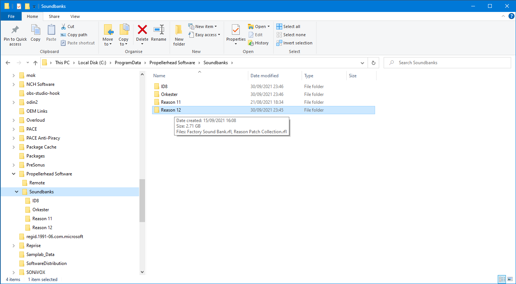Switch to Details view icon in status bar
516x284 pixels.
point(502,279)
